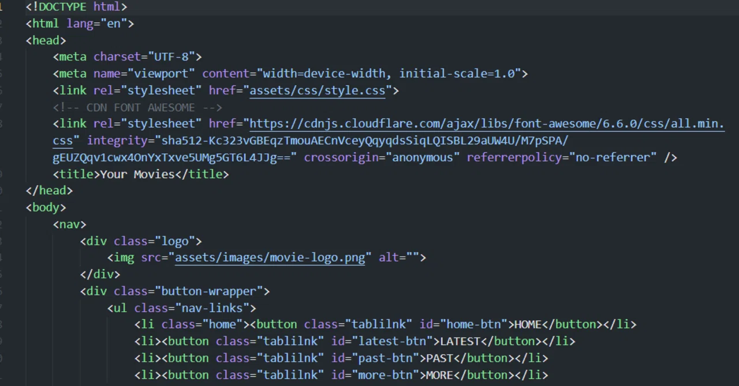
Task: Place cursor on the opening <head> tag
Action: coord(46,40)
